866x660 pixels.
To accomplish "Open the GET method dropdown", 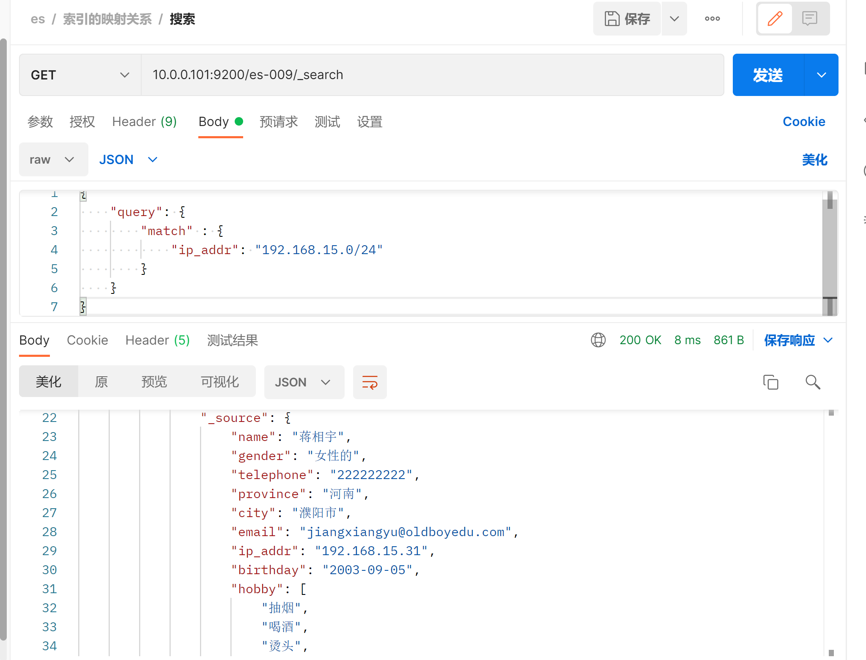I will [80, 75].
